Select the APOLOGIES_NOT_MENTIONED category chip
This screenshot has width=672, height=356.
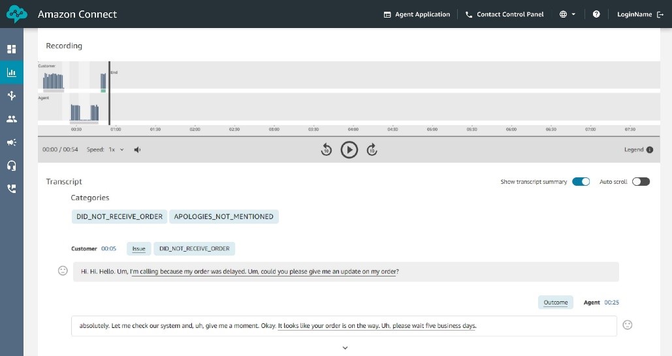pyautogui.click(x=224, y=216)
